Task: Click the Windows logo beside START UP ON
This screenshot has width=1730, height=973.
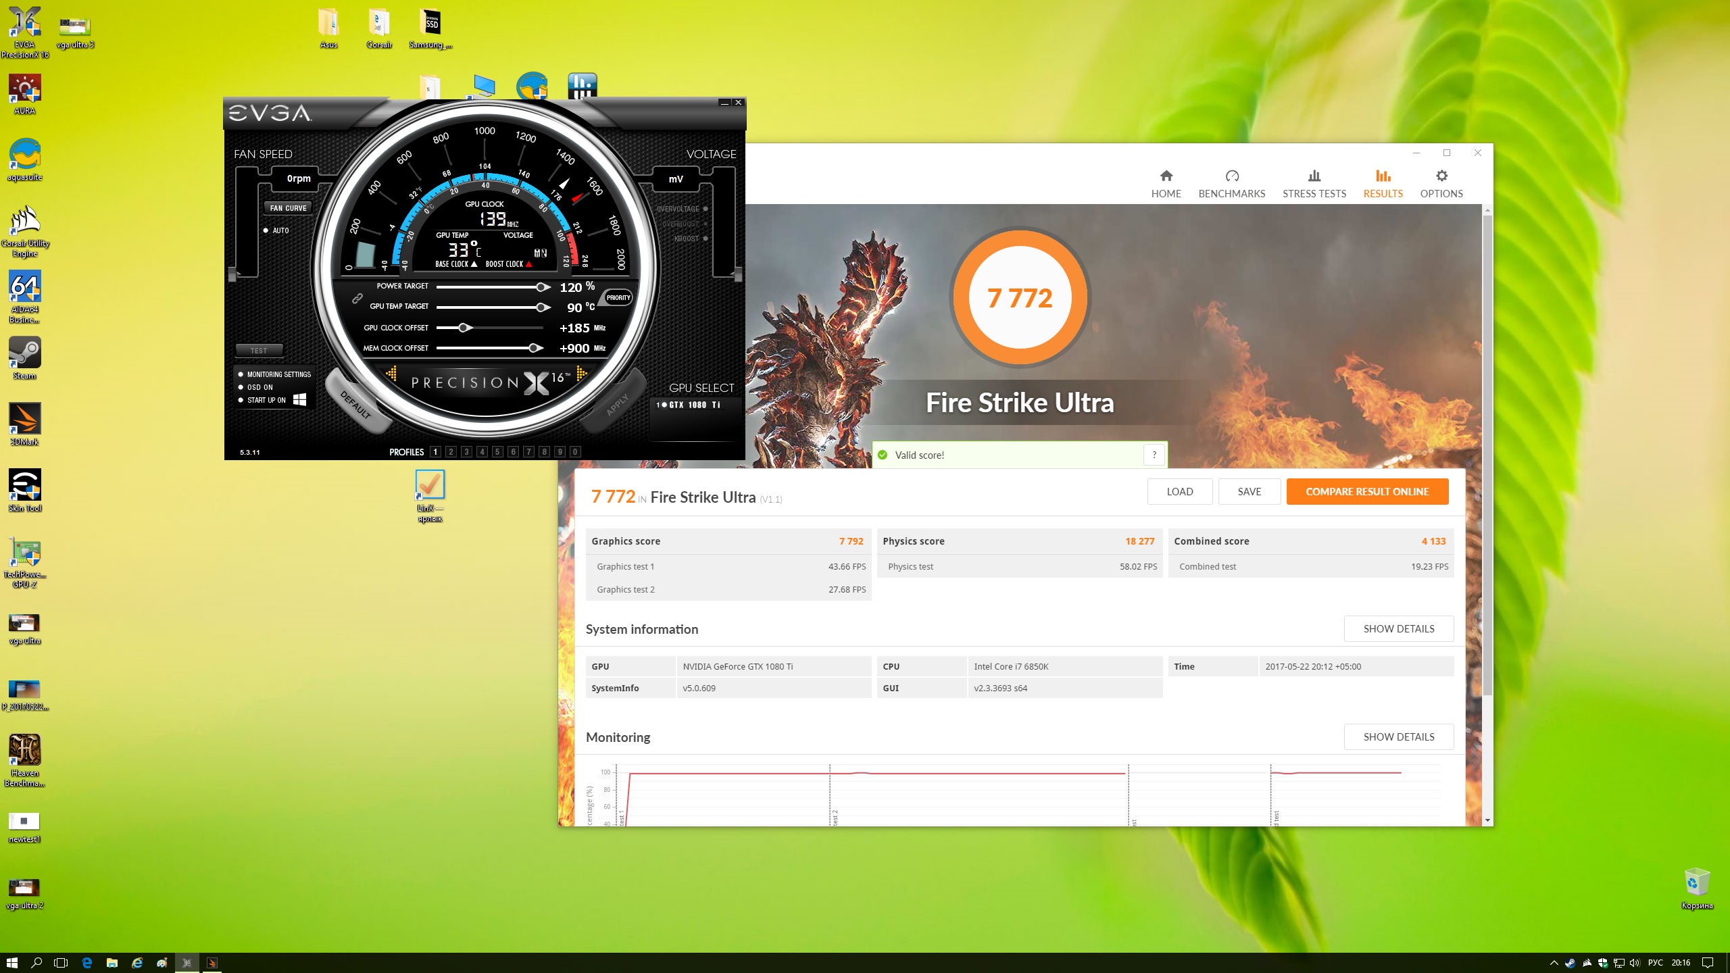Action: click(x=300, y=400)
